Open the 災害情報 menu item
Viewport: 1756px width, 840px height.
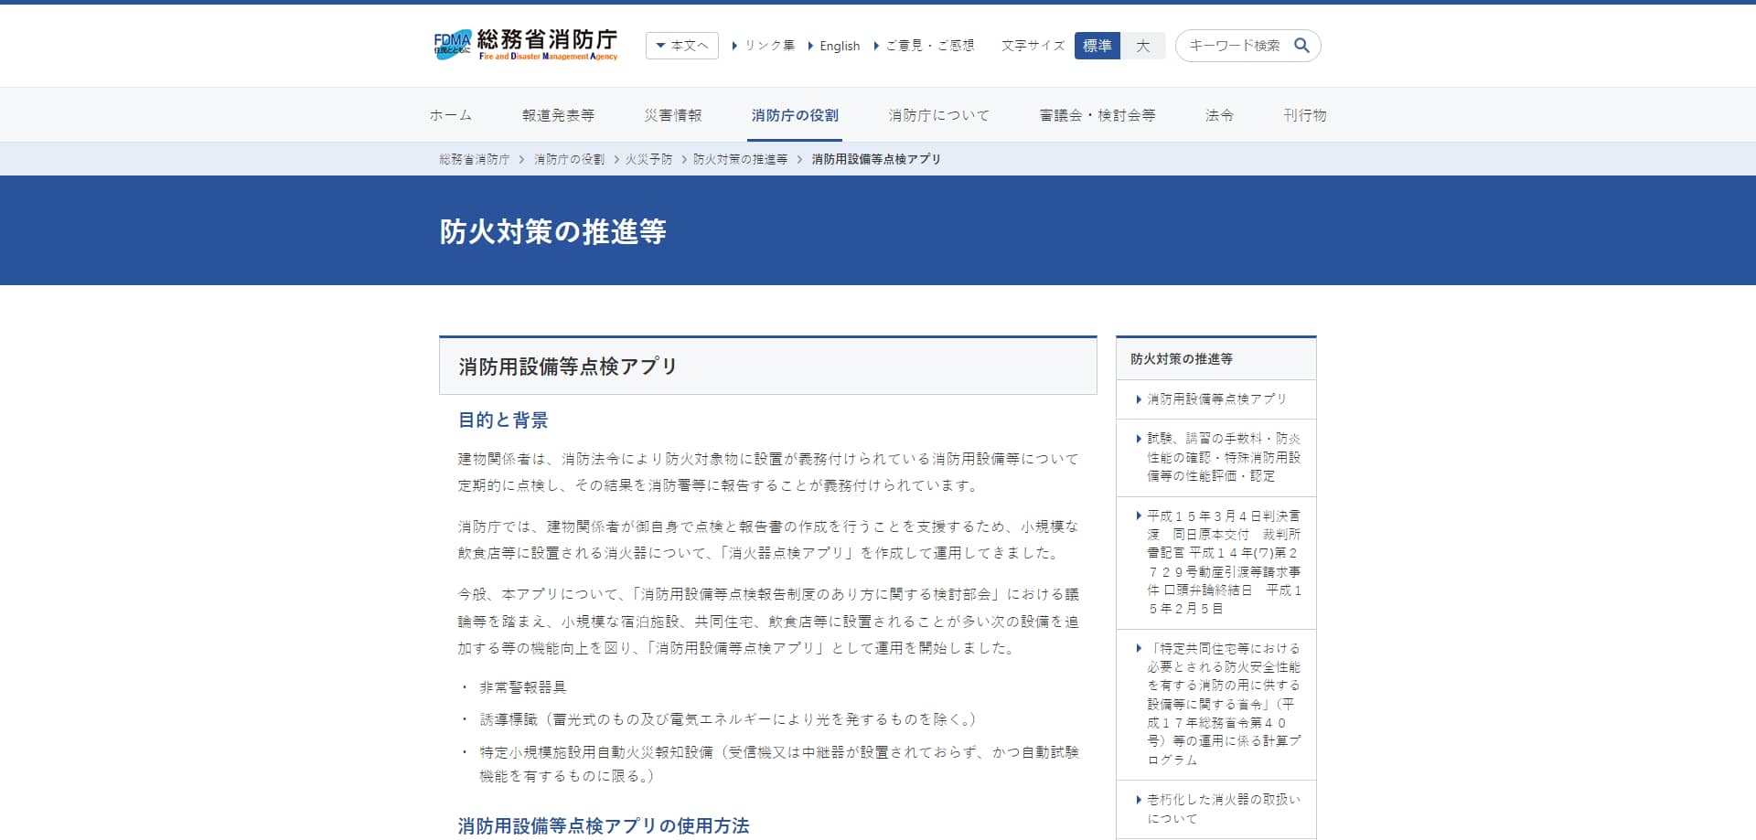coord(673,115)
